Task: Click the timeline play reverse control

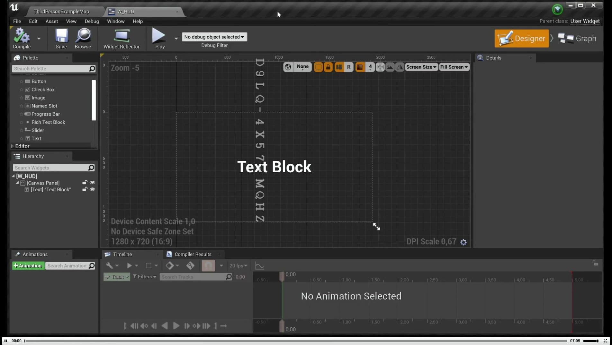Action: coord(165,326)
